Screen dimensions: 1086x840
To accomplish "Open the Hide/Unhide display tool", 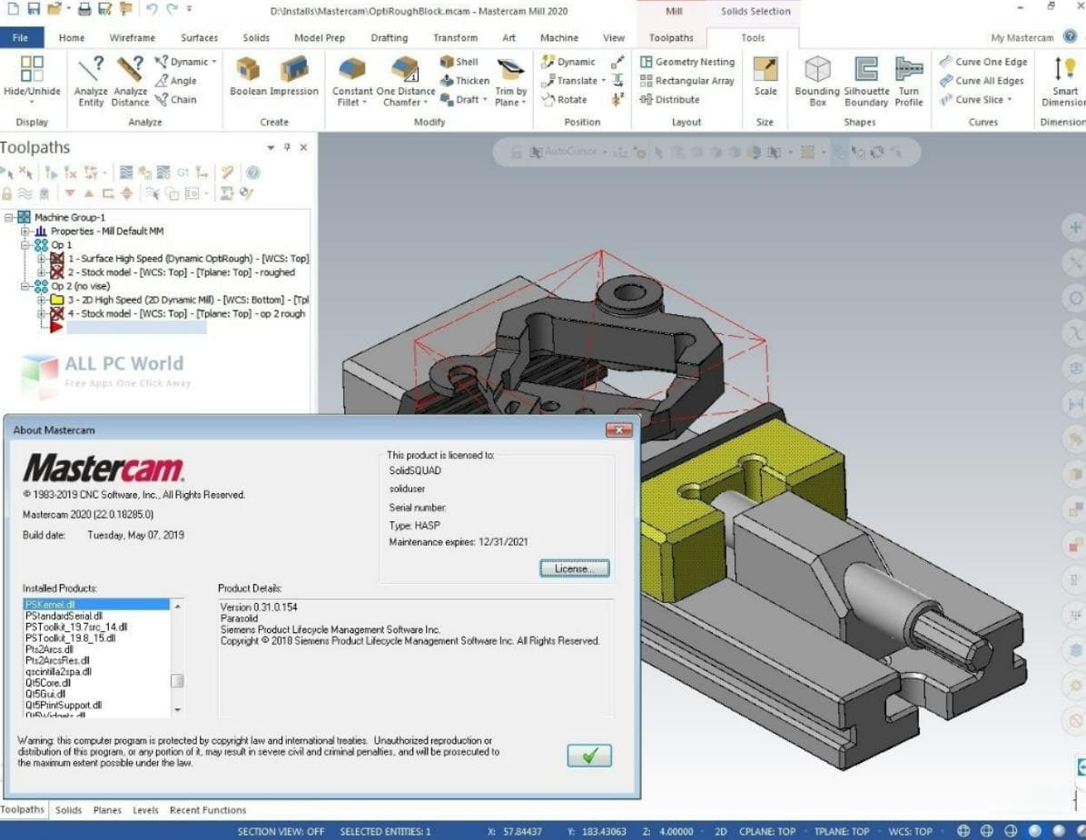I will click(32, 79).
